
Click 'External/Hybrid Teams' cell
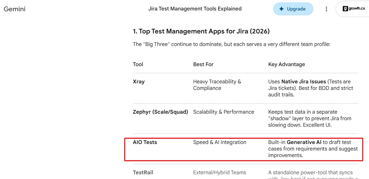219,172
